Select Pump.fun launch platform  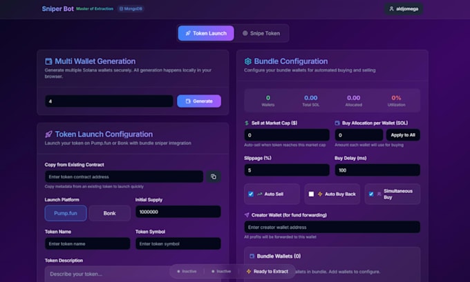click(x=66, y=213)
